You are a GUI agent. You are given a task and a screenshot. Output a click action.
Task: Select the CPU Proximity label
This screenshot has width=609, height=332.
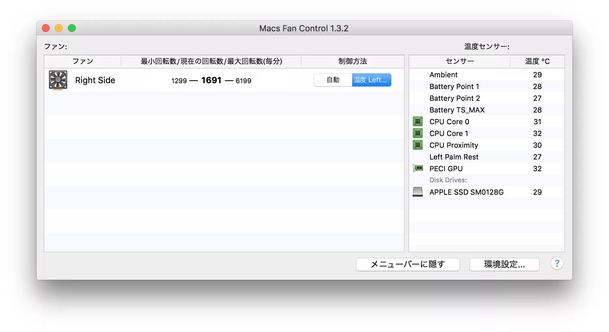tap(454, 145)
